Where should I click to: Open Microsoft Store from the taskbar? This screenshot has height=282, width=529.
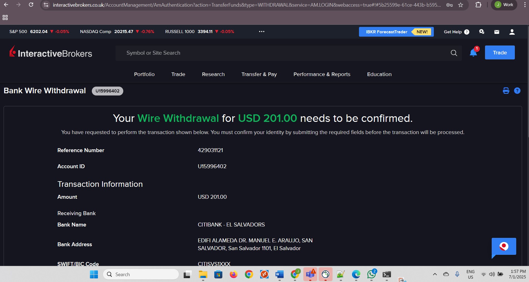coord(218,274)
